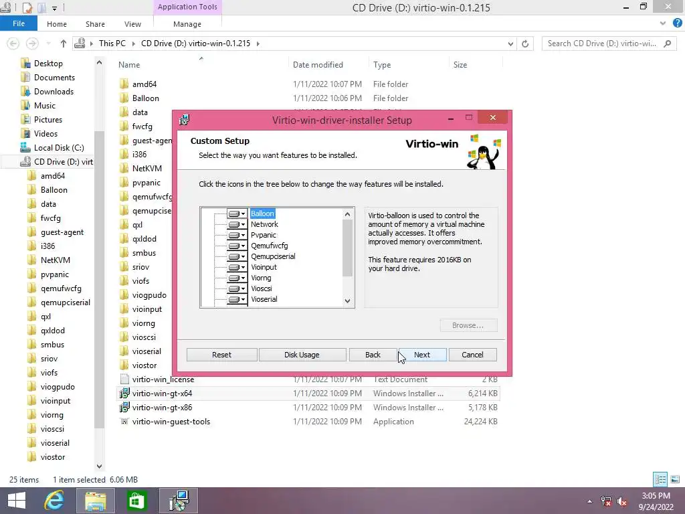
Task: Open guest-agent folder in navigation pane
Action: tap(62, 232)
